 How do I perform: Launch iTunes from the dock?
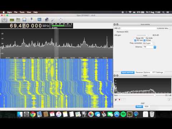tap(59, 114)
